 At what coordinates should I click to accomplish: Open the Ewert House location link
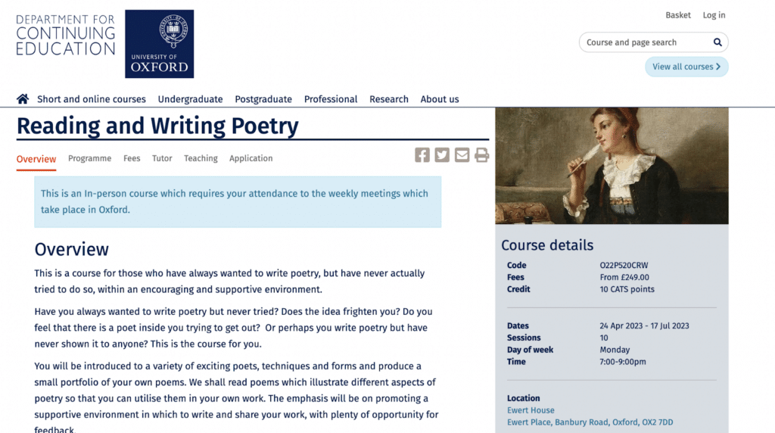click(531, 410)
